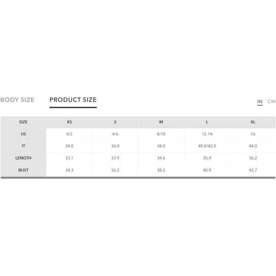The image size is (276, 276).
Task: Switch to the BODY SIZE tab
Action: pos(17,100)
